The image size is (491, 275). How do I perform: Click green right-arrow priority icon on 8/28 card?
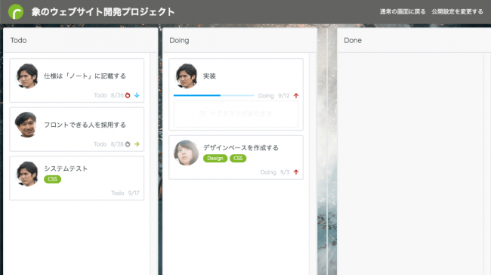pyautogui.click(x=137, y=144)
